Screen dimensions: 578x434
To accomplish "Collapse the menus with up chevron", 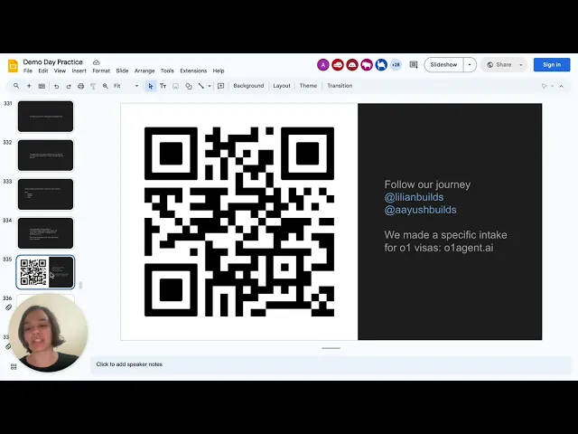I will point(561,86).
